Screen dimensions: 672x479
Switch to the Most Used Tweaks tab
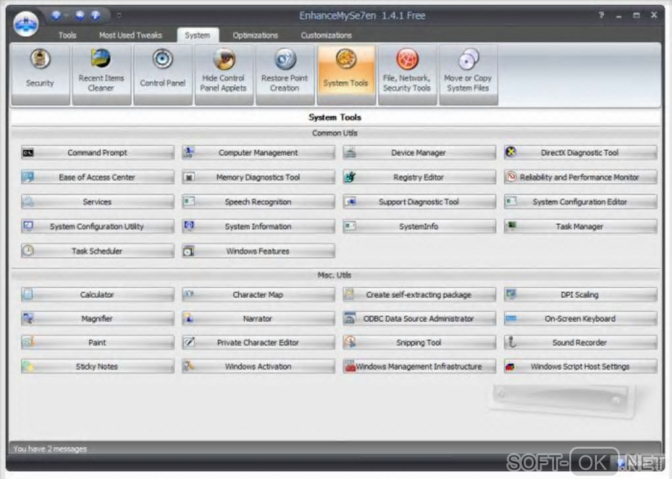tap(130, 35)
